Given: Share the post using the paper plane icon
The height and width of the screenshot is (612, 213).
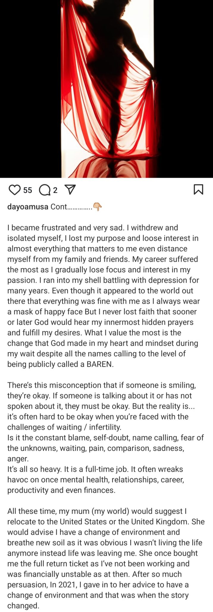Looking at the screenshot, I should pos(70,189).
